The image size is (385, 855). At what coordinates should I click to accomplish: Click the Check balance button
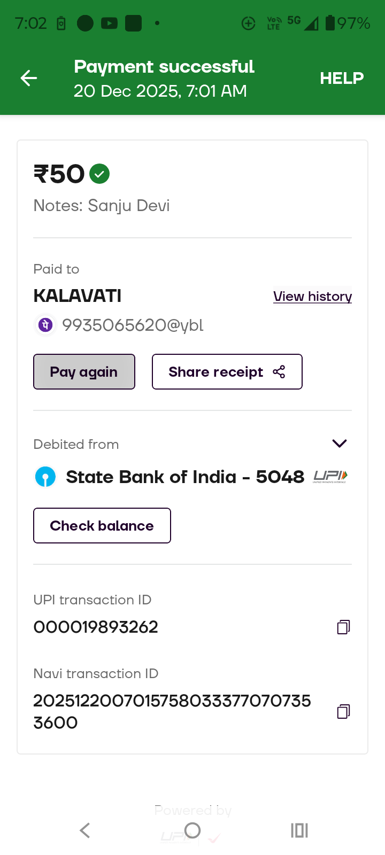pos(102,526)
